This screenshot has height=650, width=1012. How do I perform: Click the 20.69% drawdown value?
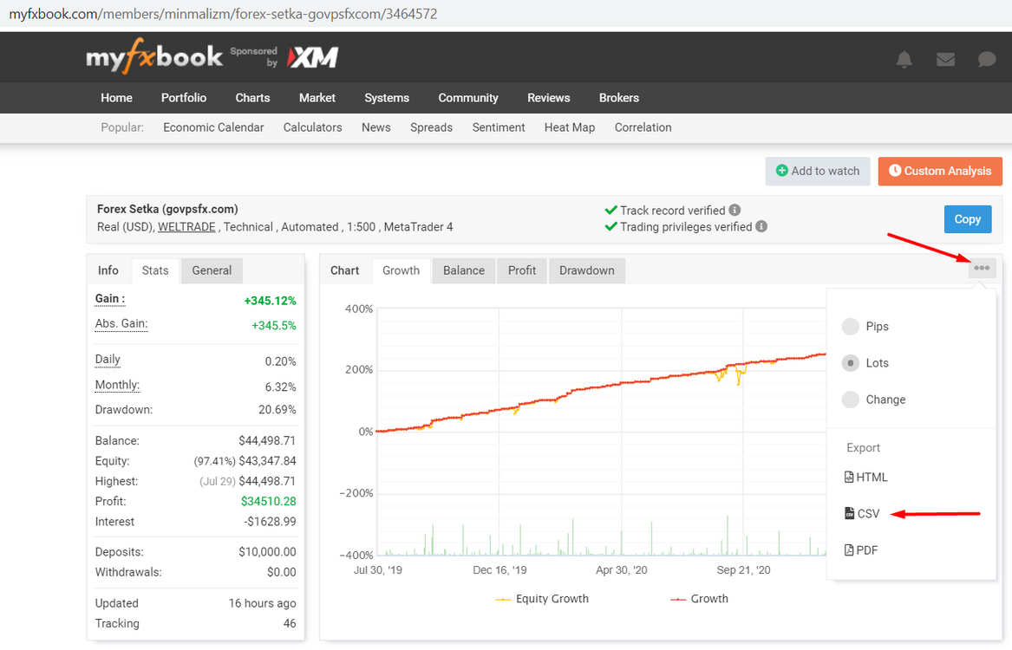click(x=277, y=409)
